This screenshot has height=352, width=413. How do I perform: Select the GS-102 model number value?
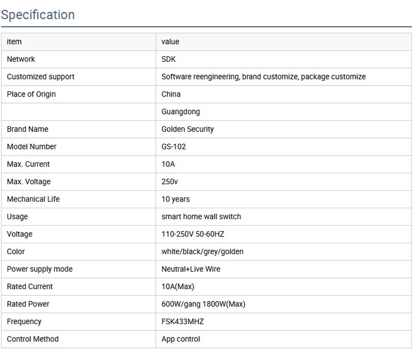[173, 147]
